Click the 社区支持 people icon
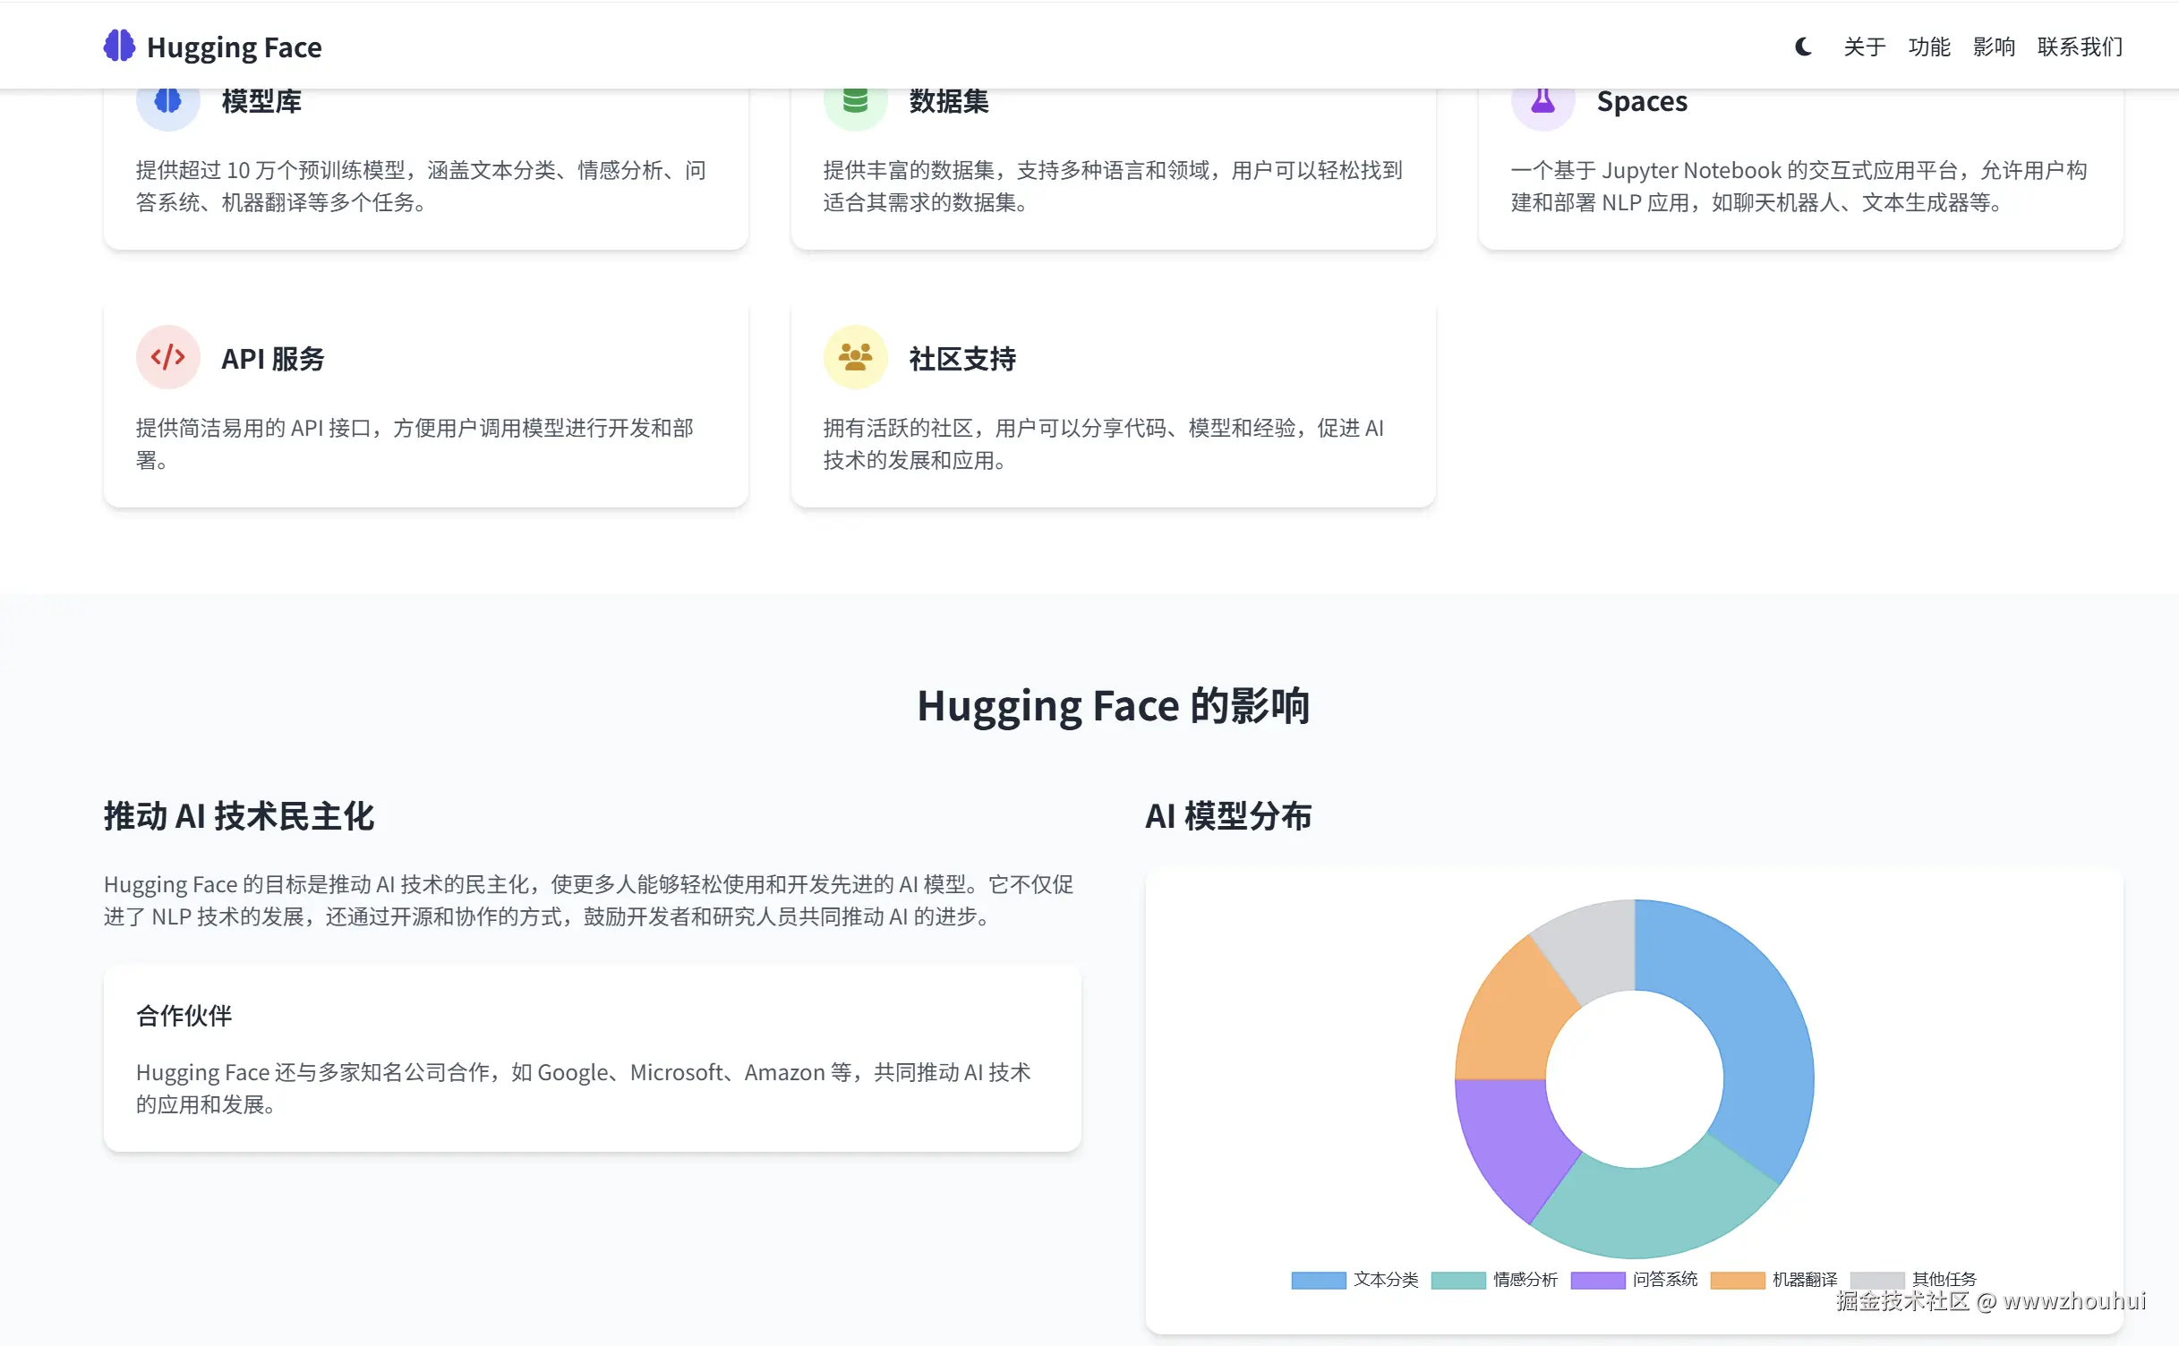 click(855, 357)
